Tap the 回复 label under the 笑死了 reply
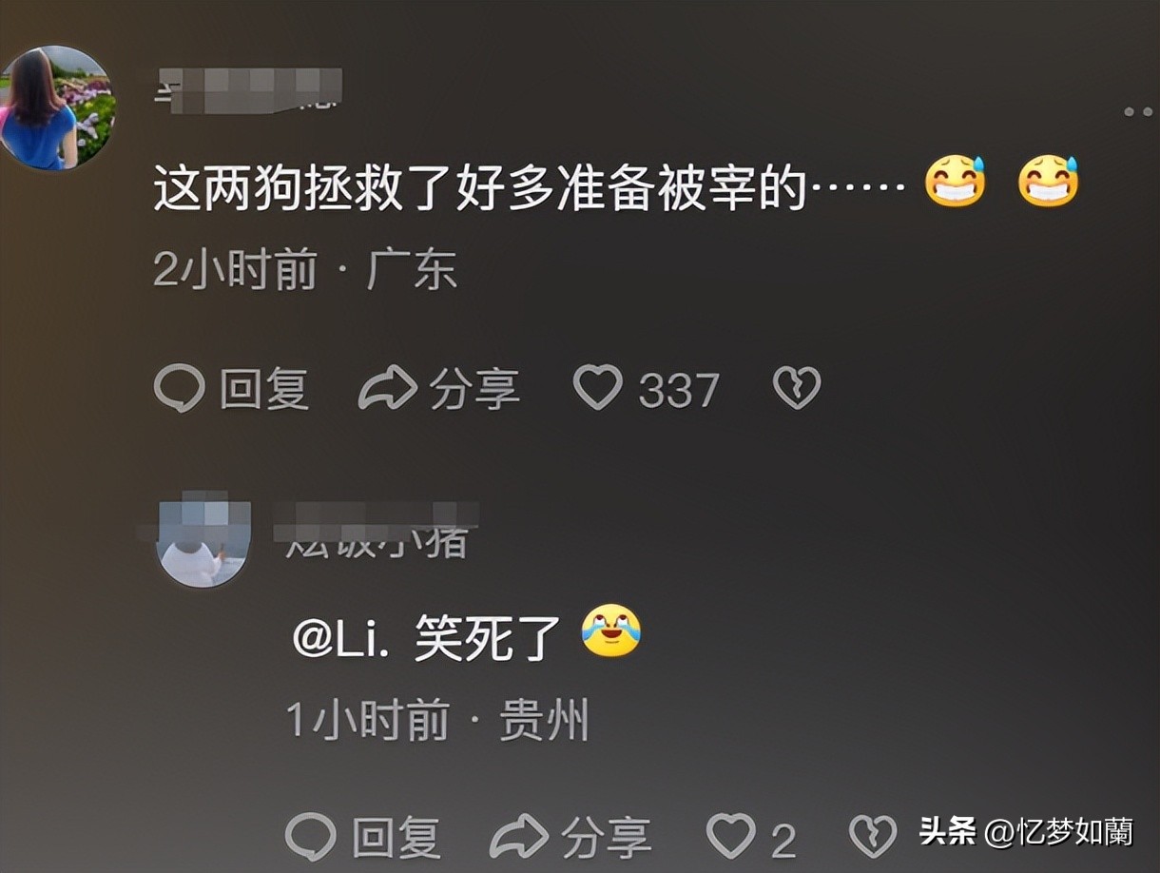 coord(396,838)
